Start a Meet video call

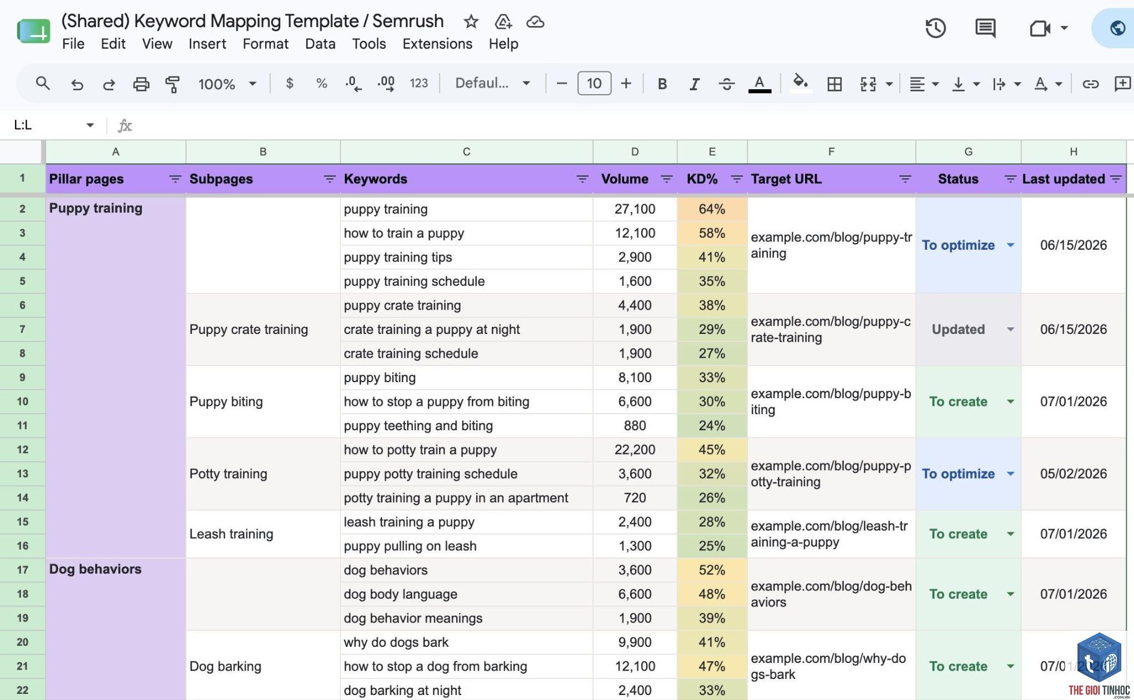click(x=1040, y=28)
